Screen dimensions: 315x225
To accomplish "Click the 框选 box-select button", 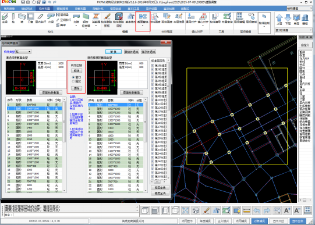I will tap(76, 70).
